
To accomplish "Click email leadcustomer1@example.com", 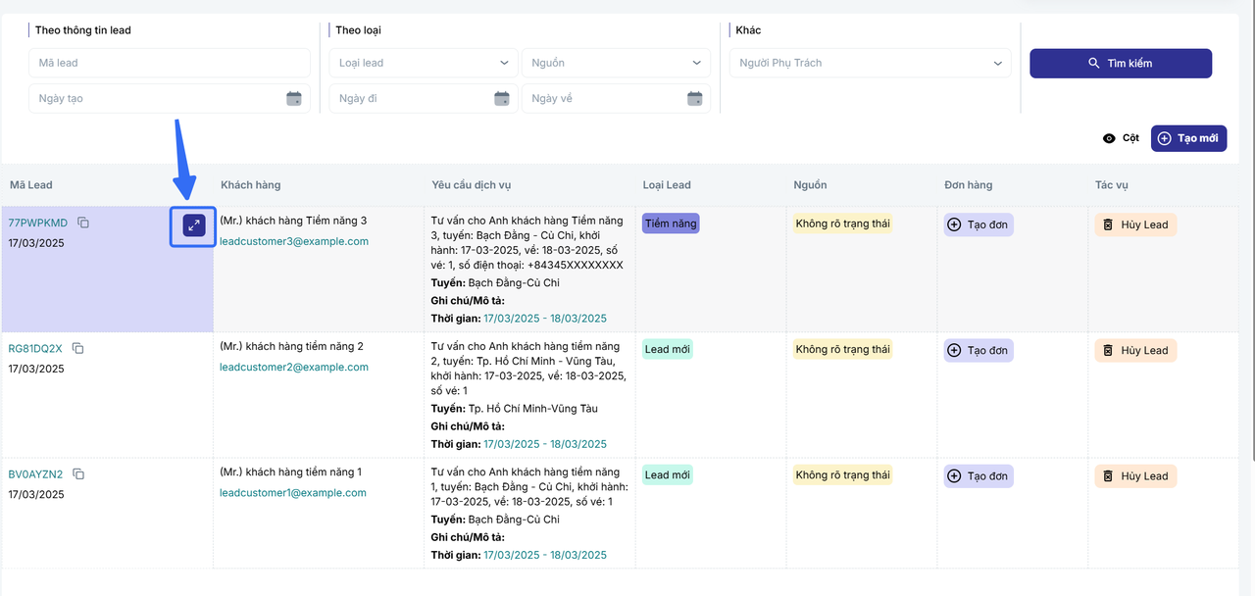I will pyautogui.click(x=293, y=493).
